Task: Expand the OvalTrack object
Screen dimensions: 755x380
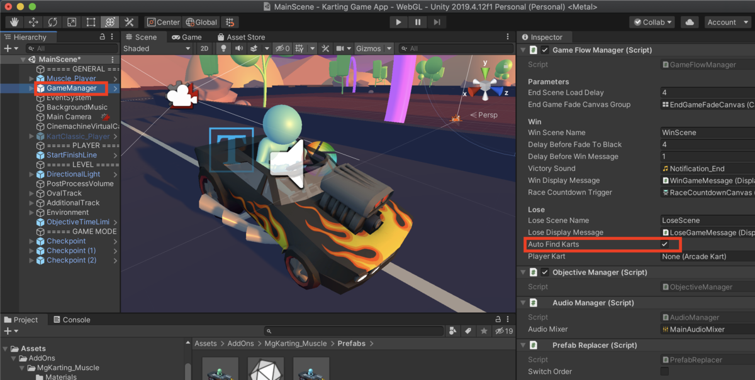Action: tap(31, 193)
